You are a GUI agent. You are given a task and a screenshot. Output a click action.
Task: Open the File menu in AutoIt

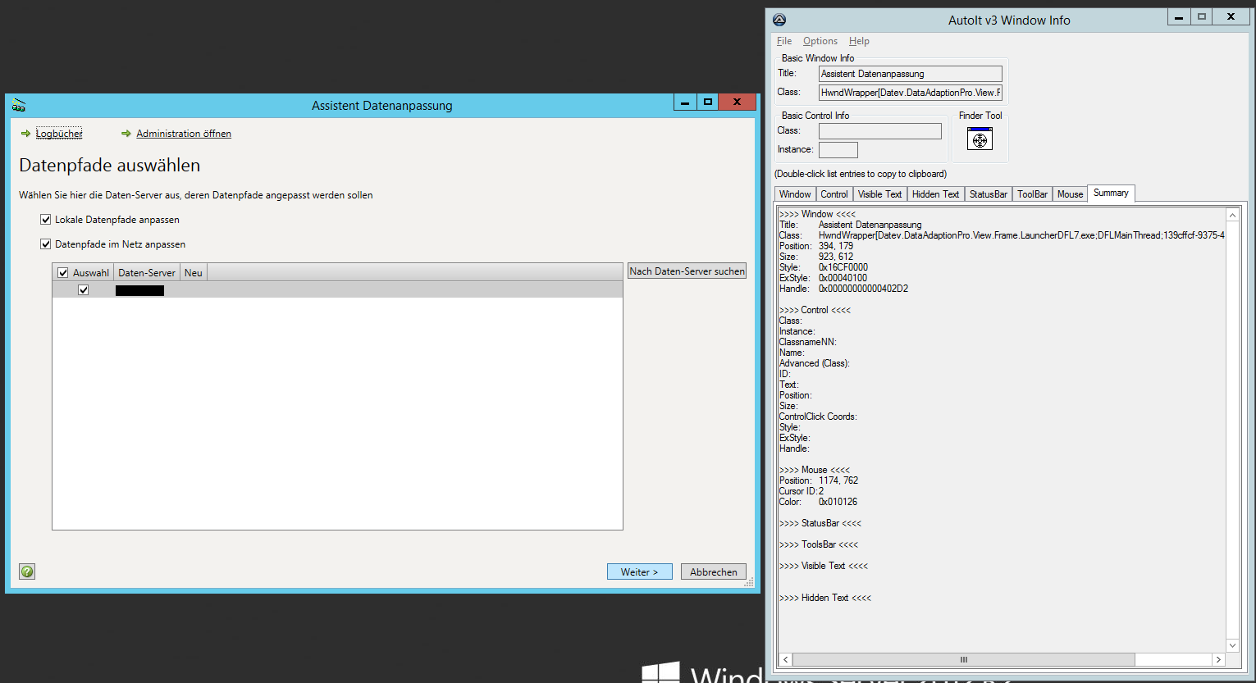pyautogui.click(x=784, y=41)
